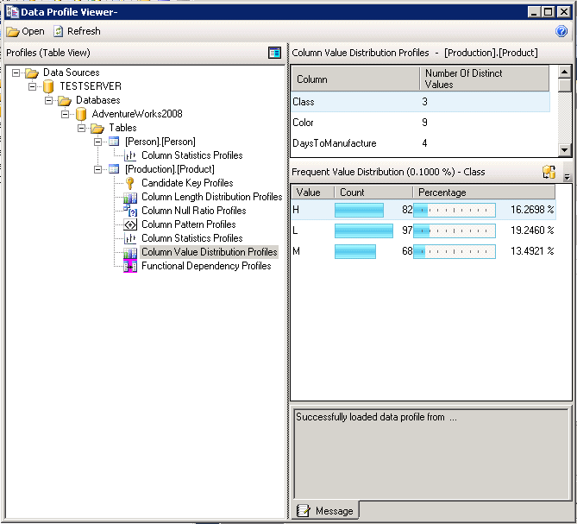
Task: Click down arrow of column list scrollbar
Action: pos(565,149)
